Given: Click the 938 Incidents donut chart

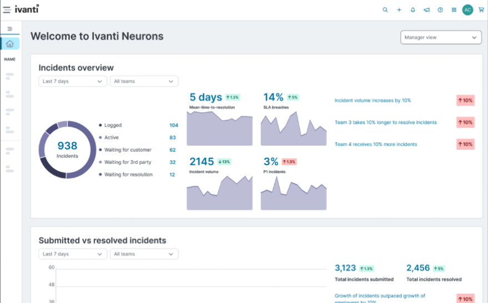Looking at the screenshot, I should 67,149.
